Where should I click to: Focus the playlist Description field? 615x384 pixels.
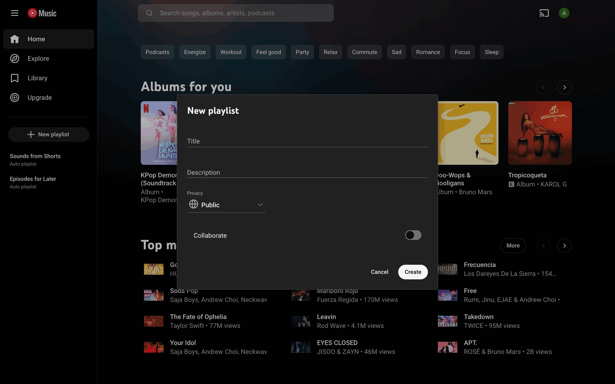point(307,172)
